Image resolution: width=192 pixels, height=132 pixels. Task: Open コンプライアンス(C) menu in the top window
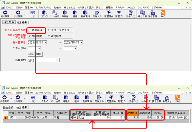click(43, 8)
